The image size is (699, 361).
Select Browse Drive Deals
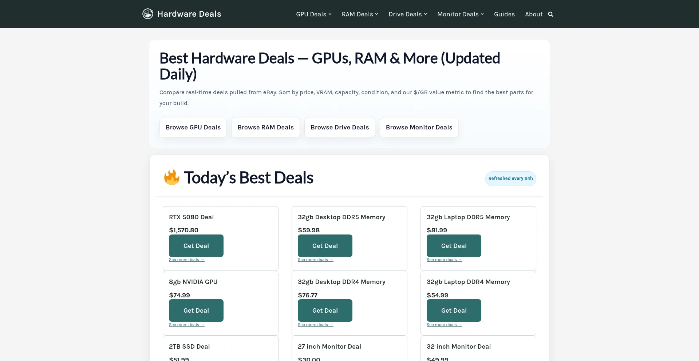pyautogui.click(x=340, y=127)
